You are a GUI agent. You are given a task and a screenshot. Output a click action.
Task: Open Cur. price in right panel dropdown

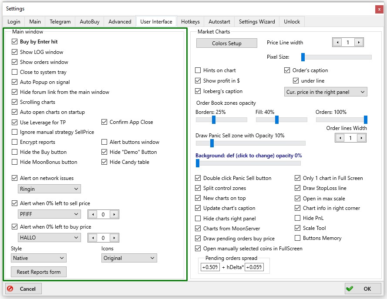pos(326,92)
